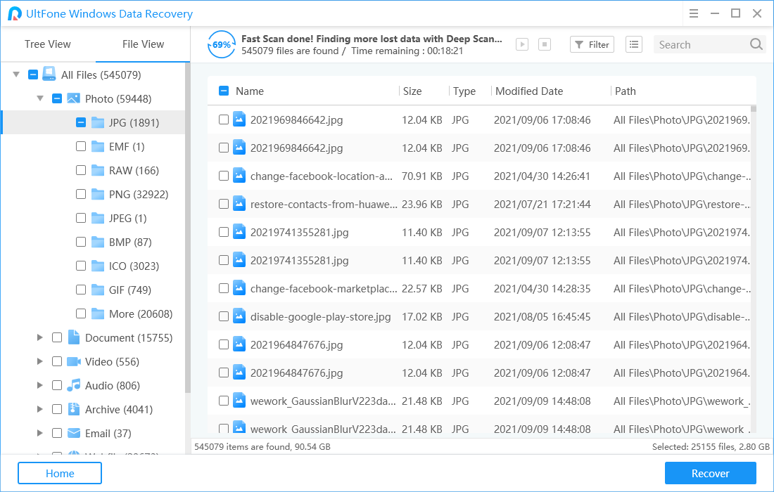The image size is (774, 492).
Task: Click the Photo category icon
Action: [74, 98]
